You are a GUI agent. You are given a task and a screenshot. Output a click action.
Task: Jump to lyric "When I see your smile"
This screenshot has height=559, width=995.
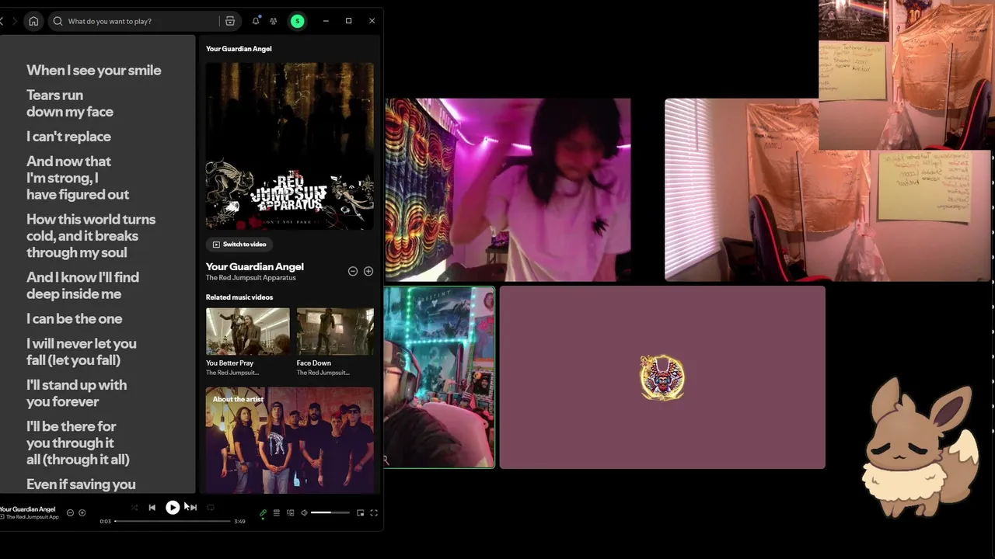coord(94,70)
